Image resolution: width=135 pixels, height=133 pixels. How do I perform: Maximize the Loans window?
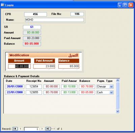pos(126,5)
